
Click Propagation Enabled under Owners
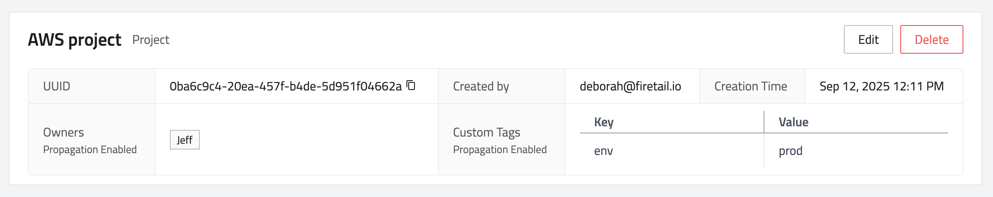pyautogui.click(x=90, y=150)
